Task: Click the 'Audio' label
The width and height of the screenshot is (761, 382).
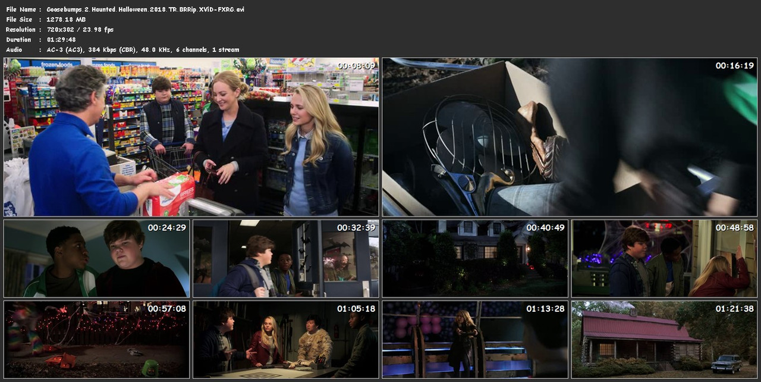Action: [x=15, y=50]
